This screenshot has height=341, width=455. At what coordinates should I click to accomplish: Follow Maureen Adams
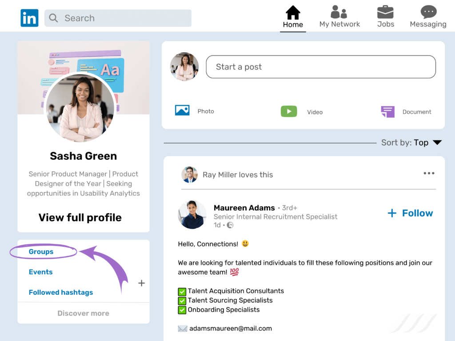click(410, 213)
